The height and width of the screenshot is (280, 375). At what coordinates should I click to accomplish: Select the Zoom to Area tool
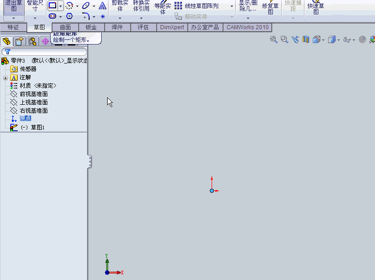[x=284, y=39]
